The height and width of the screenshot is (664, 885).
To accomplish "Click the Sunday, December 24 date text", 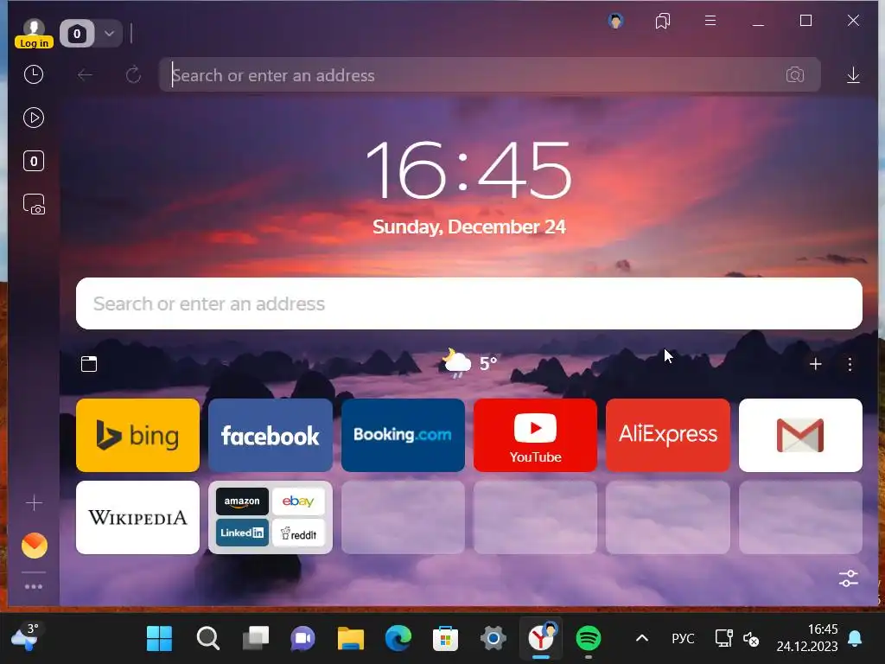I will (x=469, y=227).
